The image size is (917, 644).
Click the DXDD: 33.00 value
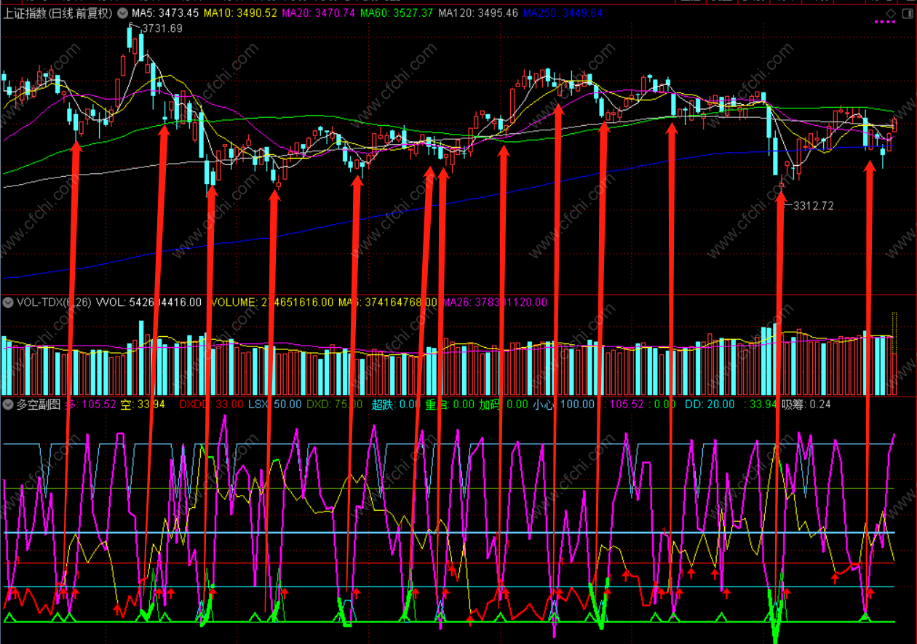tap(211, 404)
